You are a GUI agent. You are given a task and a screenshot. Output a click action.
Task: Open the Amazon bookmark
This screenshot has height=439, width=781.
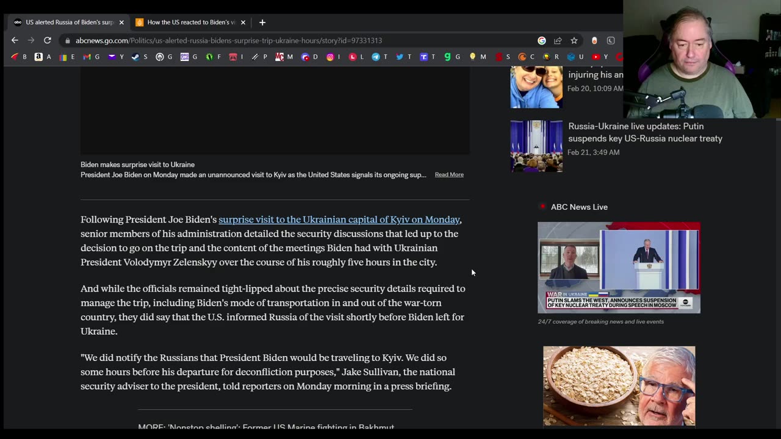(x=43, y=57)
